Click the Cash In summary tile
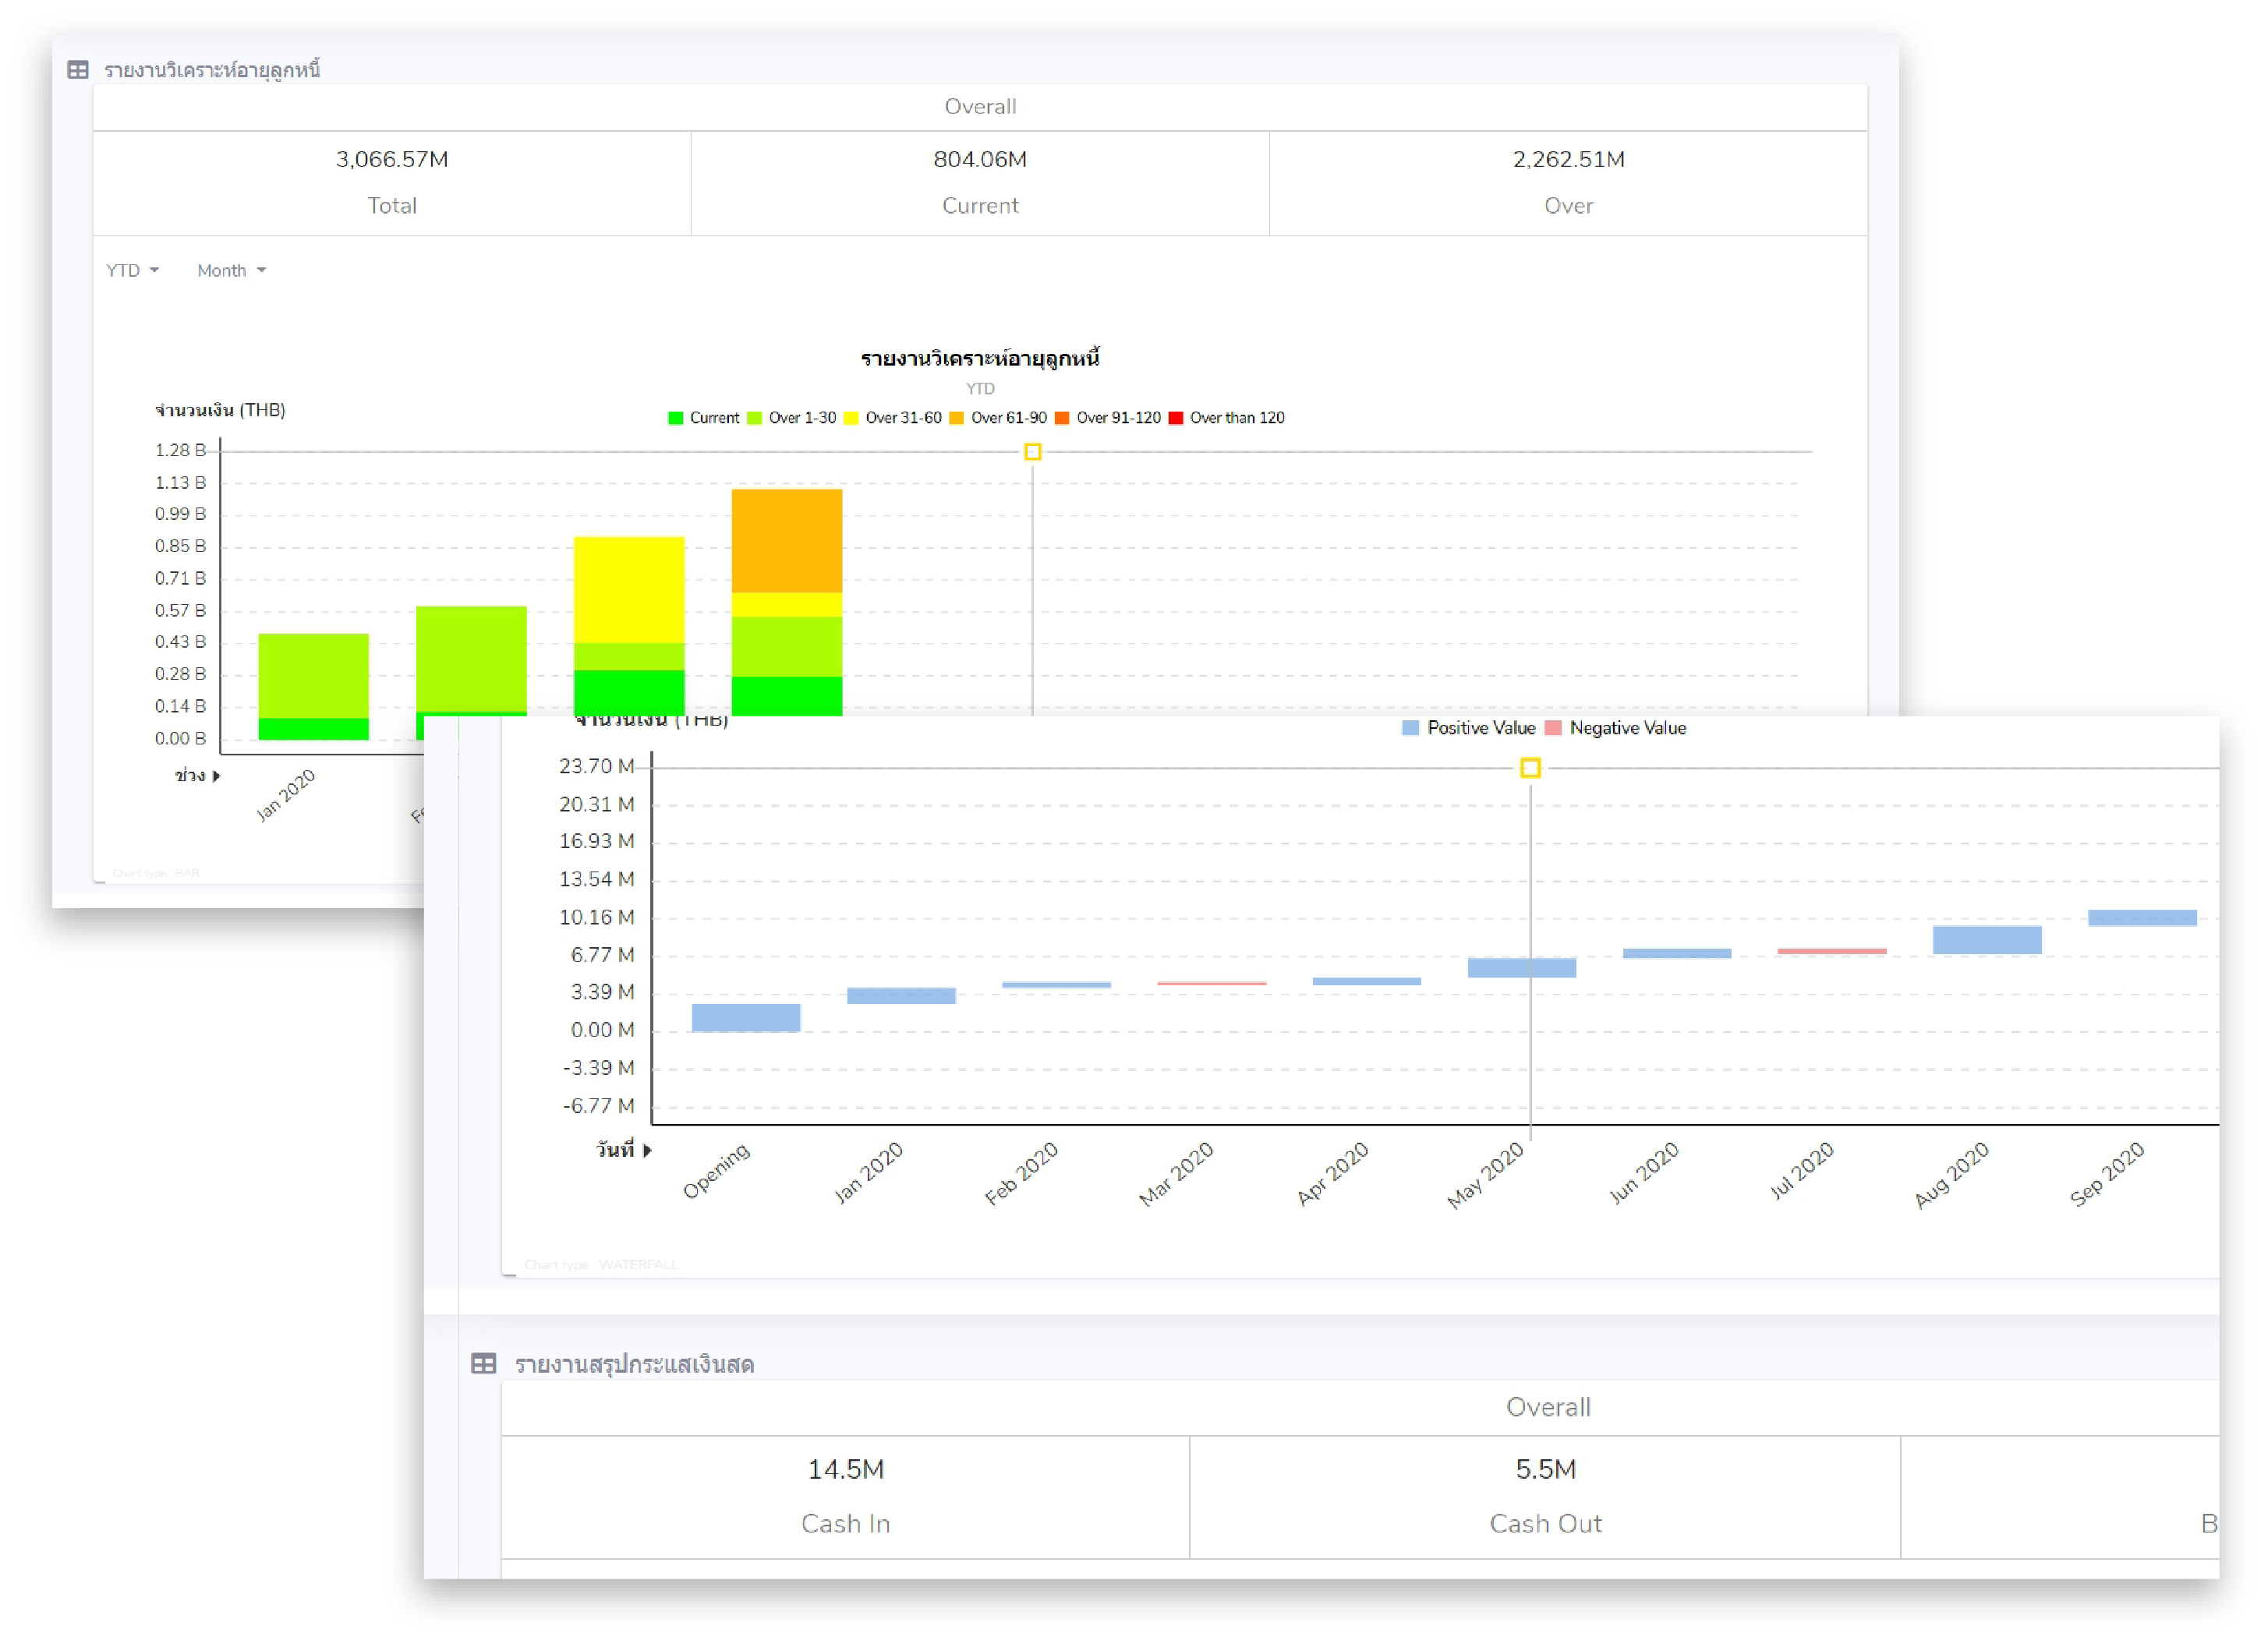Image resolution: width=2268 pixels, height=1644 pixels. point(845,1495)
